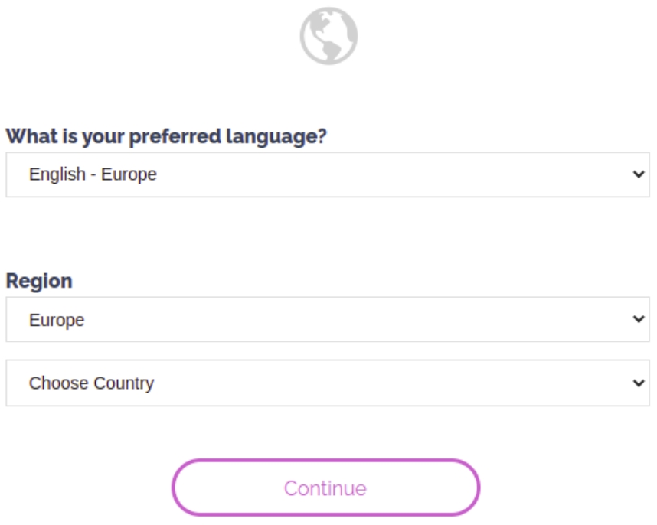Expand language list via its down arrow

(639, 174)
